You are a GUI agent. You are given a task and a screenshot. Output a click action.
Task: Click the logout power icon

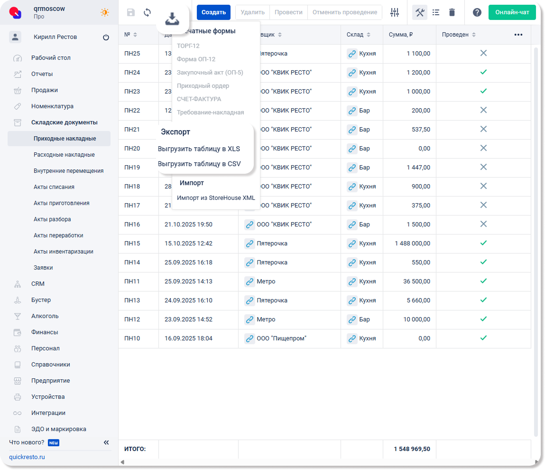point(106,38)
